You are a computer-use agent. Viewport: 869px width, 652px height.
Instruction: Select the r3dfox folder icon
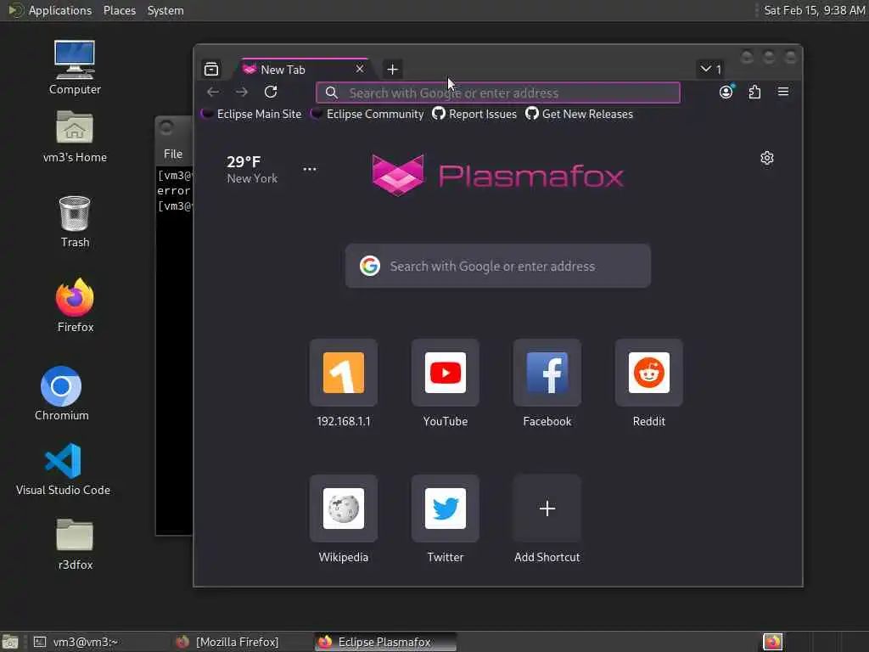(75, 544)
